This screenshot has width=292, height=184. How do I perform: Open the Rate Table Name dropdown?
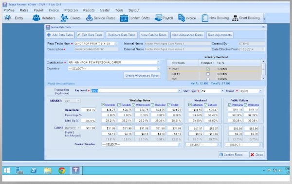116,43
